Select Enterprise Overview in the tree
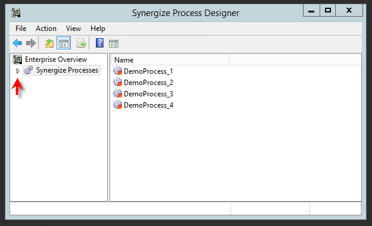Image resolution: width=372 pixels, height=226 pixels. (56, 59)
